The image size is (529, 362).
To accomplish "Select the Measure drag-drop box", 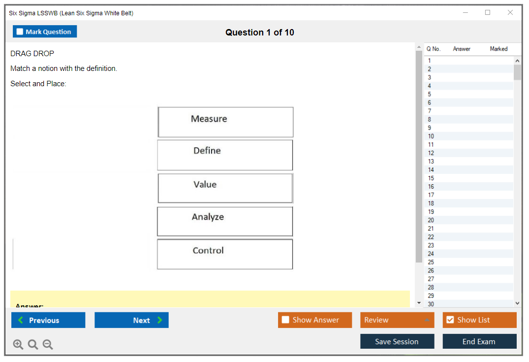I will (x=225, y=122).
